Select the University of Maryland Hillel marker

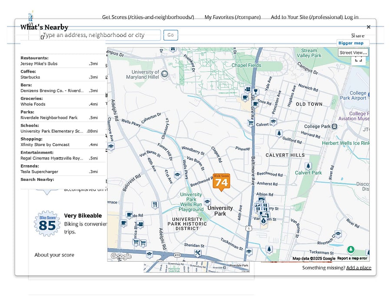[x=164, y=74]
